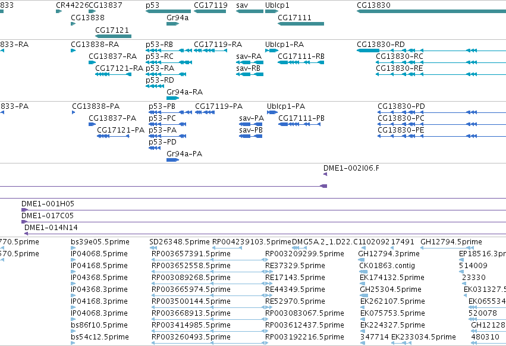Screen dimensions: 506x346
Task: Click the CG17119-RA transcript label
Action: [x=218, y=45]
